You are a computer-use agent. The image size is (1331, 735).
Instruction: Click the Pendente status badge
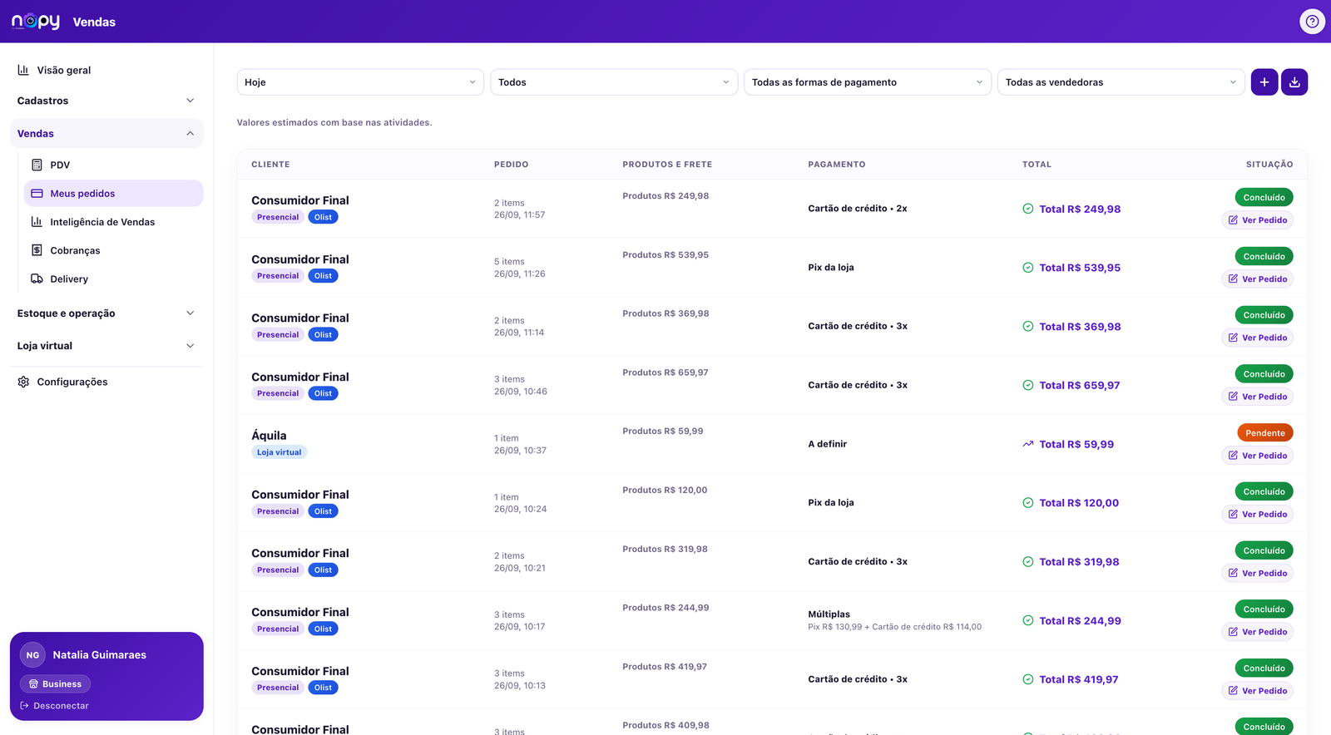1265,433
